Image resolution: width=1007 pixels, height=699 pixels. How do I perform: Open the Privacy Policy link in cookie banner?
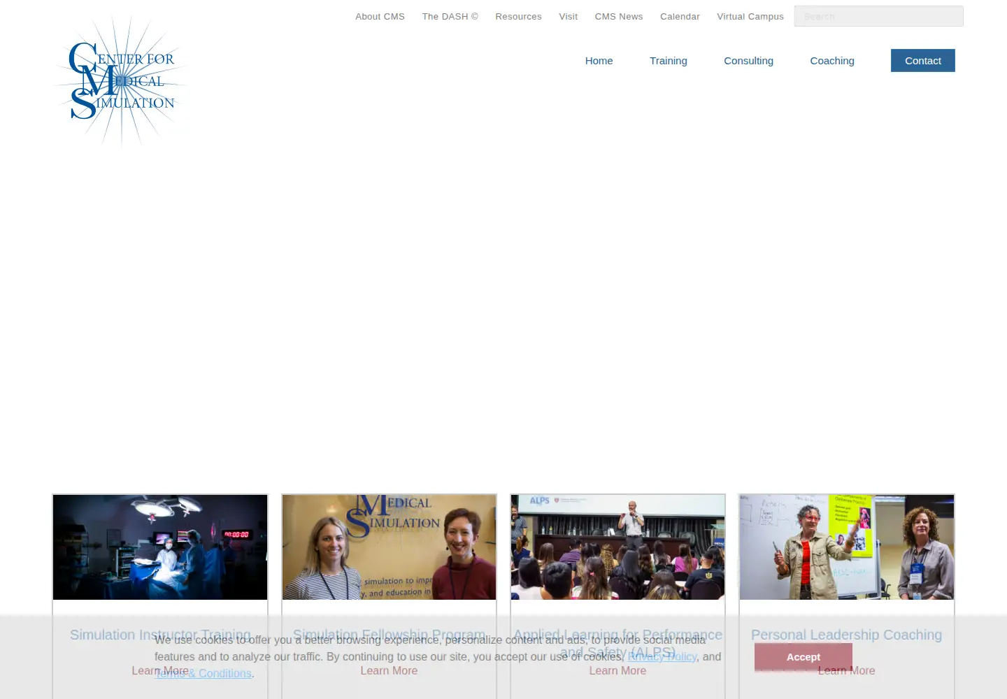tap(662, 657)
